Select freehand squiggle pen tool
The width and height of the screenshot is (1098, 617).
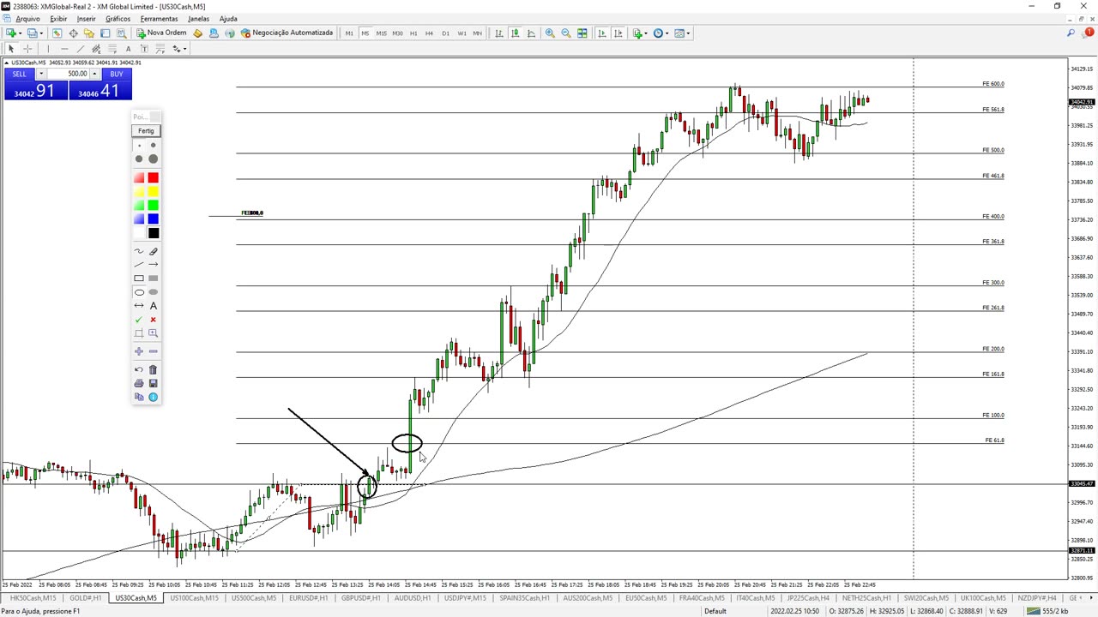pyautogui.click(x=139, y=251)
